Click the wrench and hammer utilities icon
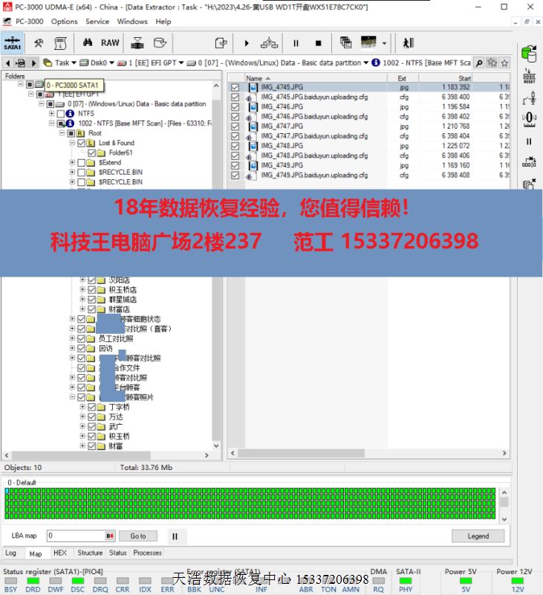 tap(39, 42)
